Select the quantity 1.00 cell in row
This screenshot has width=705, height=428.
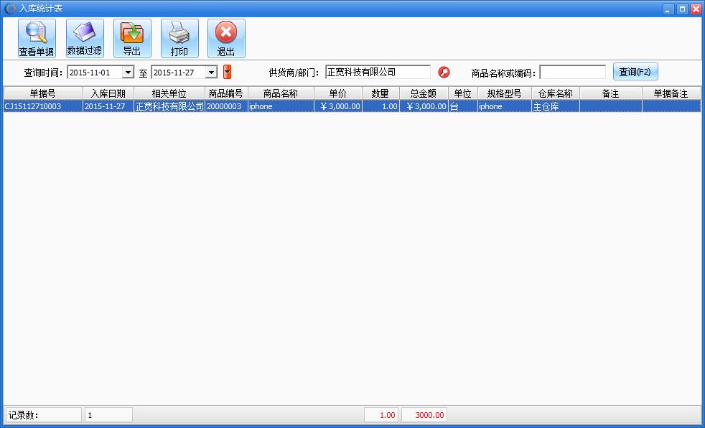380,106
